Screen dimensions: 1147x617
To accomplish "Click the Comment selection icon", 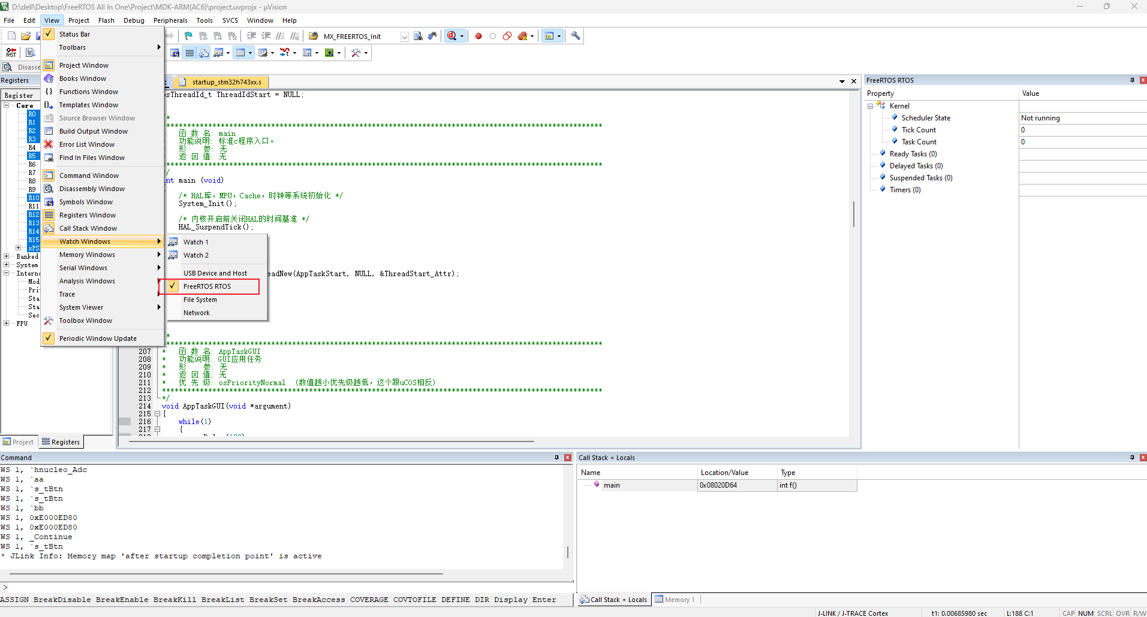I will pos(281,36).
